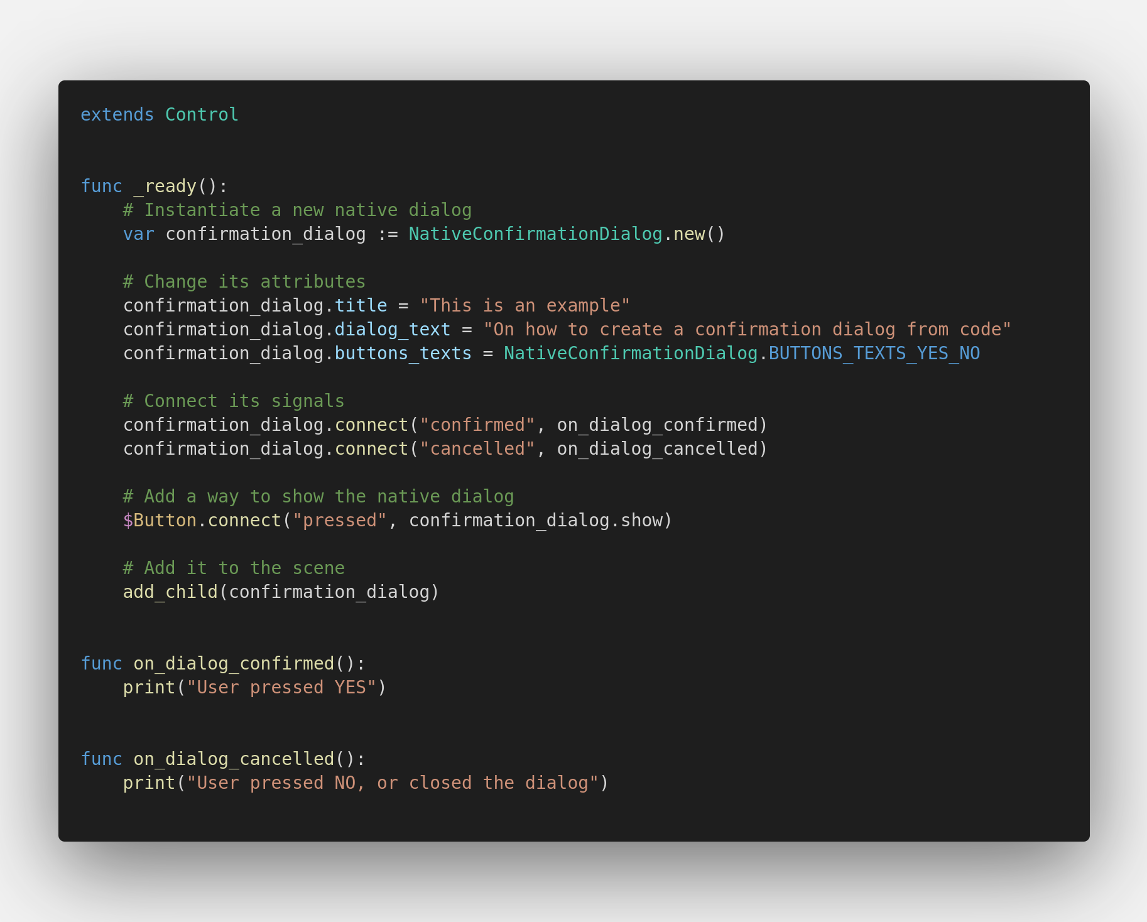Click string "User pressed YES"
This screenshot has width=1147, height=922.
click(x=281, y=687)
